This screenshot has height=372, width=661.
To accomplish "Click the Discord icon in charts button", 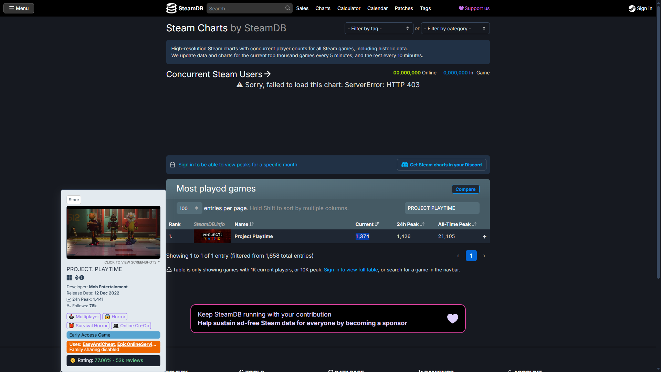I will pyautogui.click(x=405, y=165).
